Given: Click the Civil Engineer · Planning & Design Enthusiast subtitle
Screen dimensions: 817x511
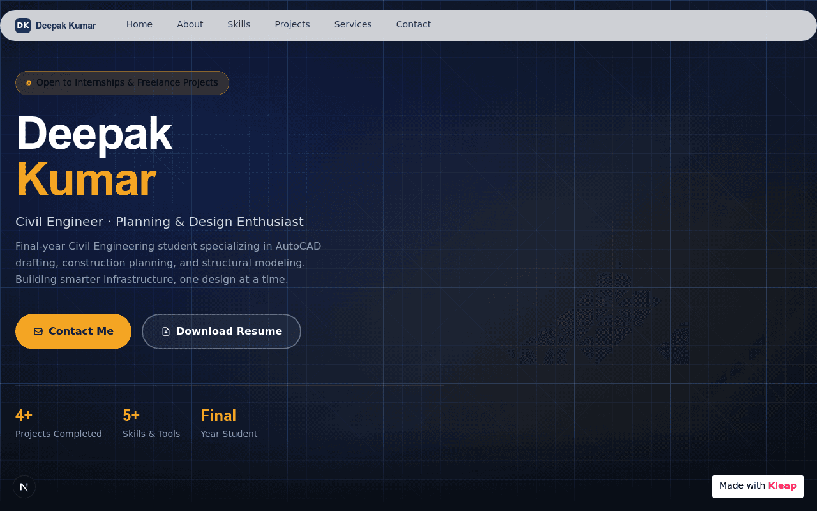Looking at the screenshot, I should 160,222.
